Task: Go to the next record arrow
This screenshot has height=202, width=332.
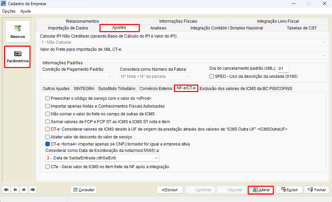Action: [x=24, y=190]
